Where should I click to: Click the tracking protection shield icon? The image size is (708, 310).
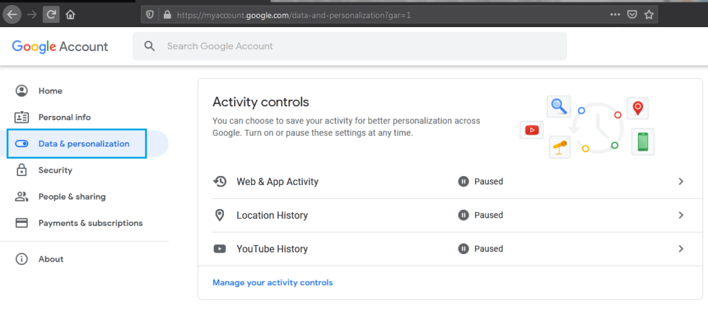point(150,14)
